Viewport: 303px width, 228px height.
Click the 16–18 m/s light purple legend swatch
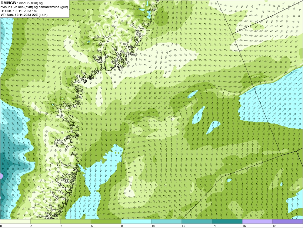click(257, 221)
